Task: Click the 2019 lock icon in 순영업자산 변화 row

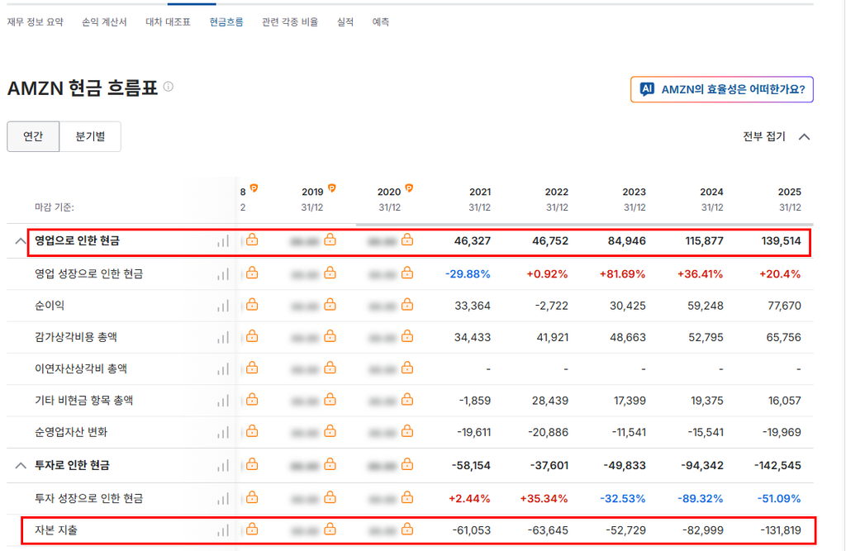Action: click(x=330, y=431)
